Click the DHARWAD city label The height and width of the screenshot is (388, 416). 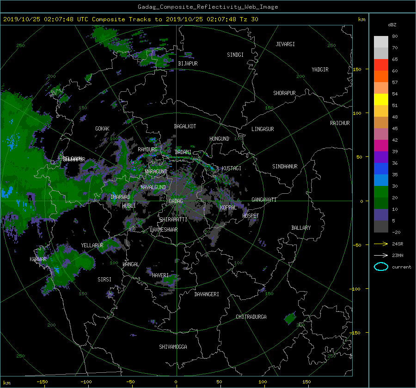[x=120, y=197]
